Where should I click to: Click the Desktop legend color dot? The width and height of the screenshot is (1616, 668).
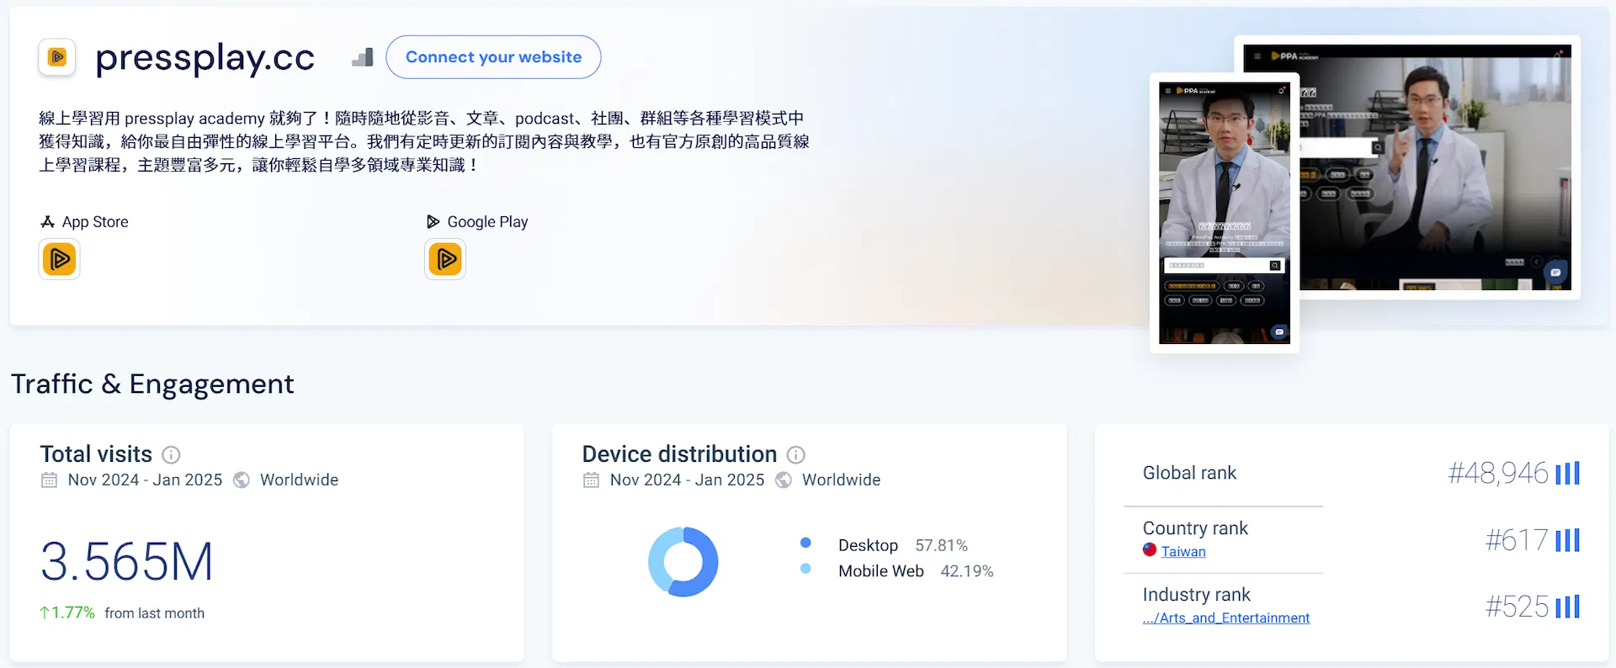(805, 543)
